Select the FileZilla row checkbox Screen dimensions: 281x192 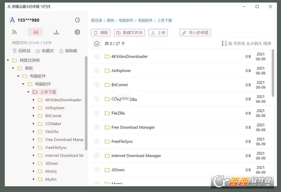tap(97, 113)
